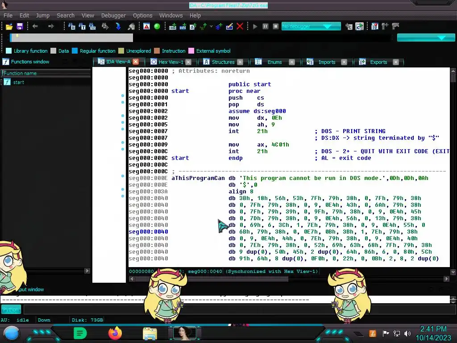457x343 pixels.
Task: Click the red X delete icon
Action: [x=240, y=26]
